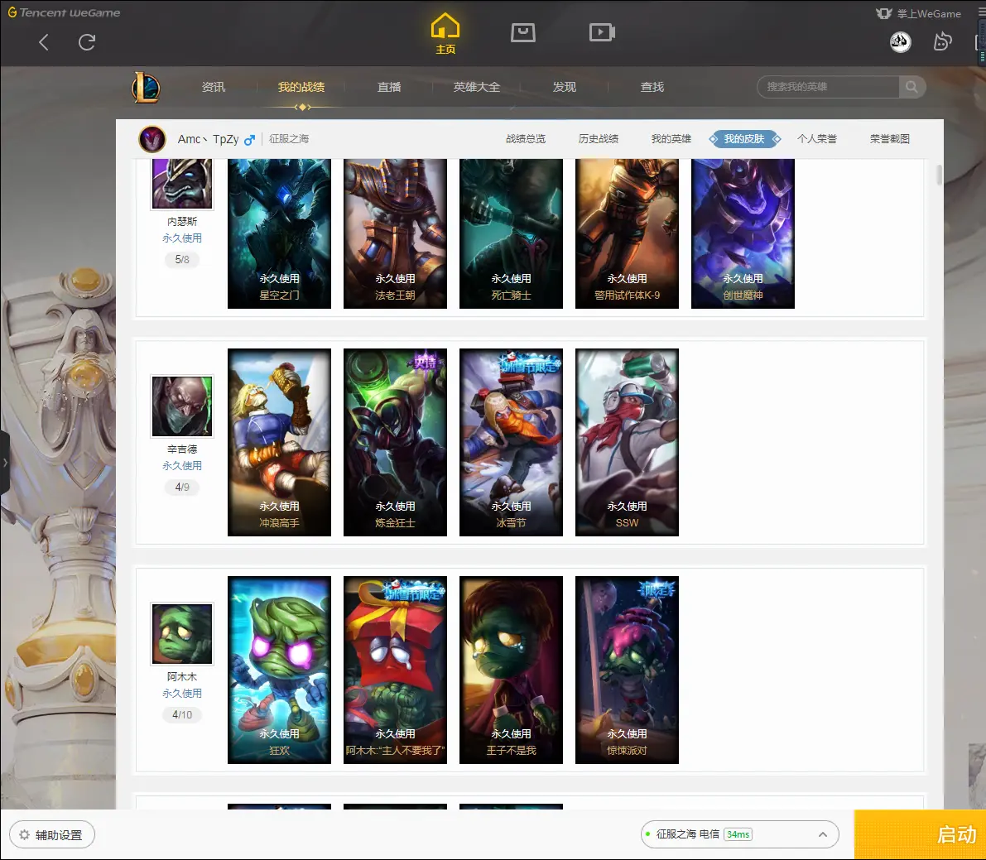This screenshot has height=860, width=986.
Task: Go back with the left arrow icon
Action: click(x=43, y=42)
